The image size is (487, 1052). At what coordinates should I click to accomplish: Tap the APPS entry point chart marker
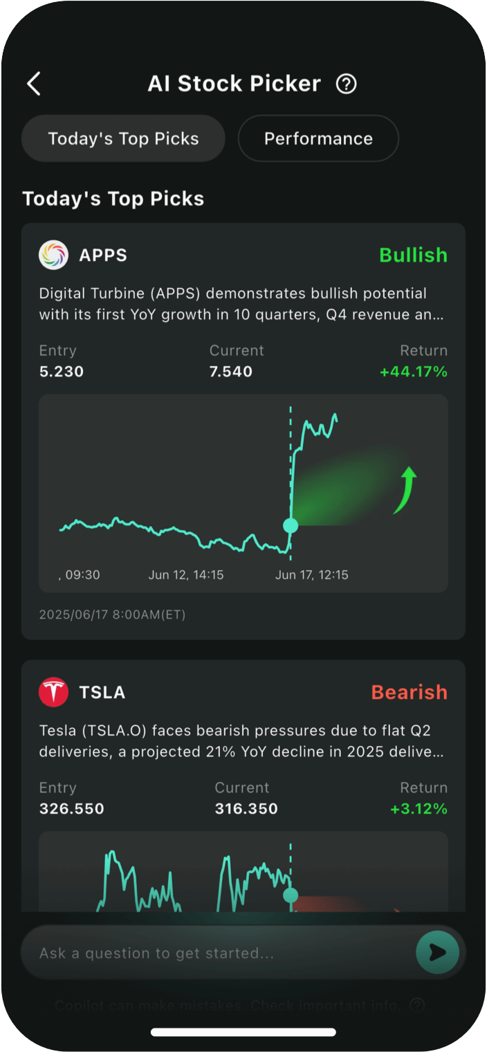(x=291, y=525)
